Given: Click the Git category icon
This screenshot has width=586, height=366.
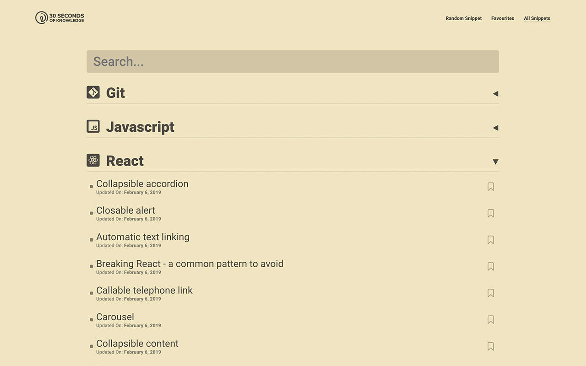Looking at the screenshot, I should coord(93,92).
